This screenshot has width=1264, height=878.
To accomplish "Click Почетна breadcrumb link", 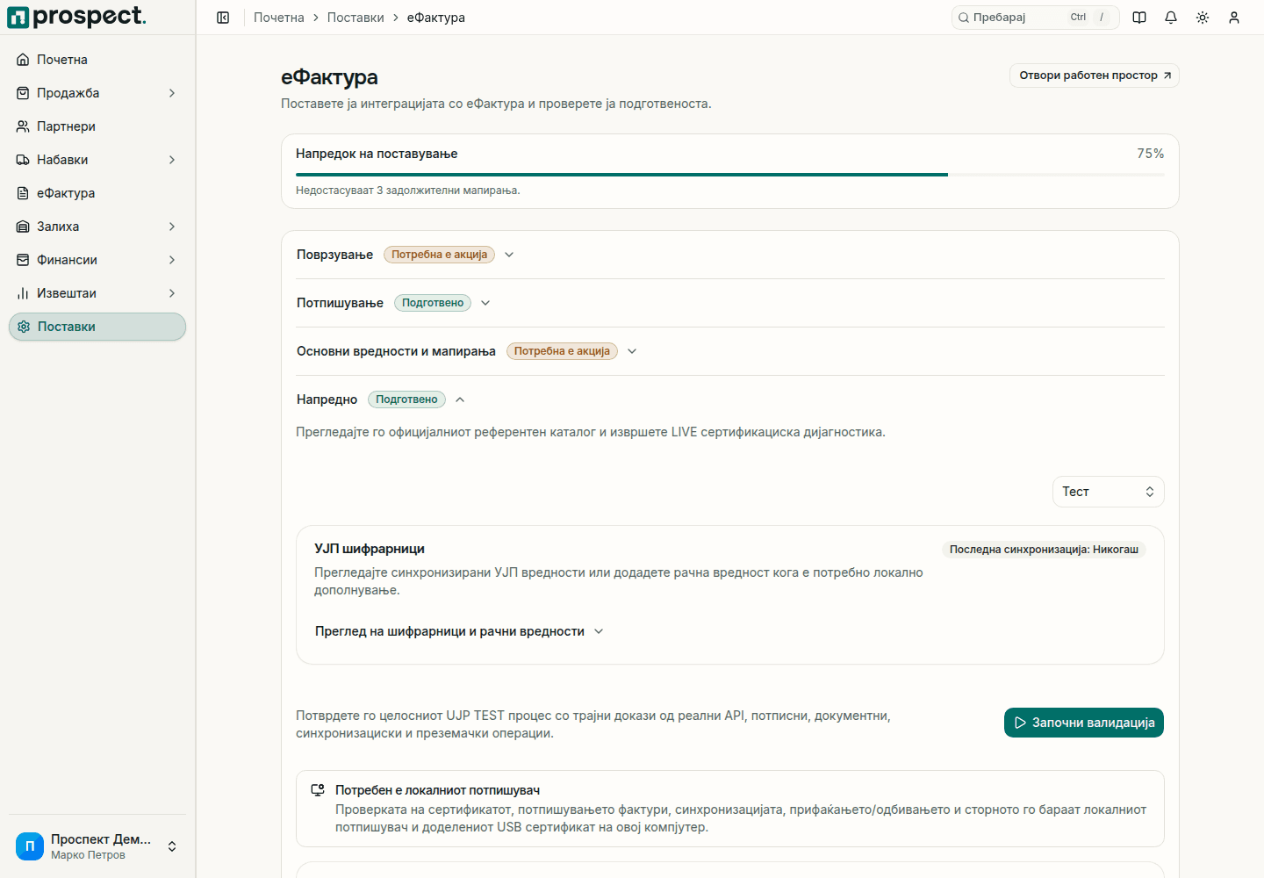I will (279, 18).
